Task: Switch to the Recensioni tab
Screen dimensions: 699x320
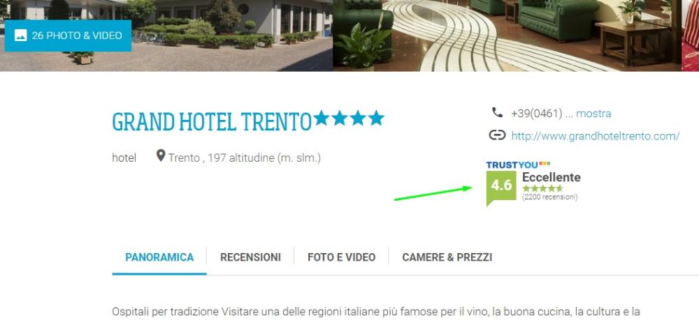Action: pyautogui.click(x=250, y=257)
